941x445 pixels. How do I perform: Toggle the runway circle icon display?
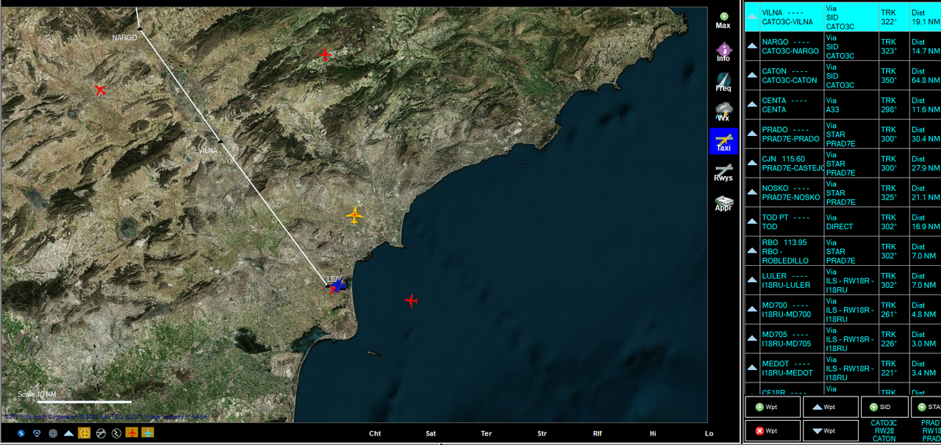(101, 433)
